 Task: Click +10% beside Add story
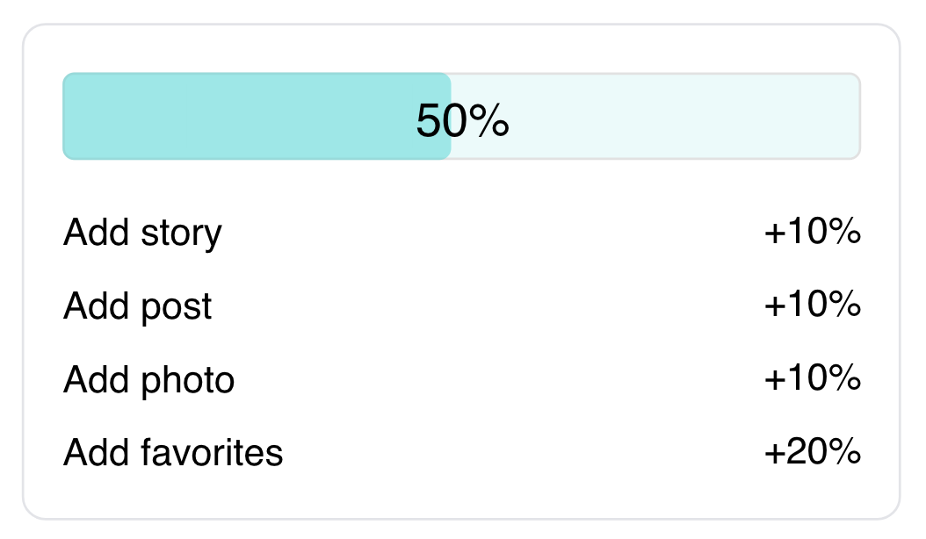pyautogui.click(x=812, y=232)
